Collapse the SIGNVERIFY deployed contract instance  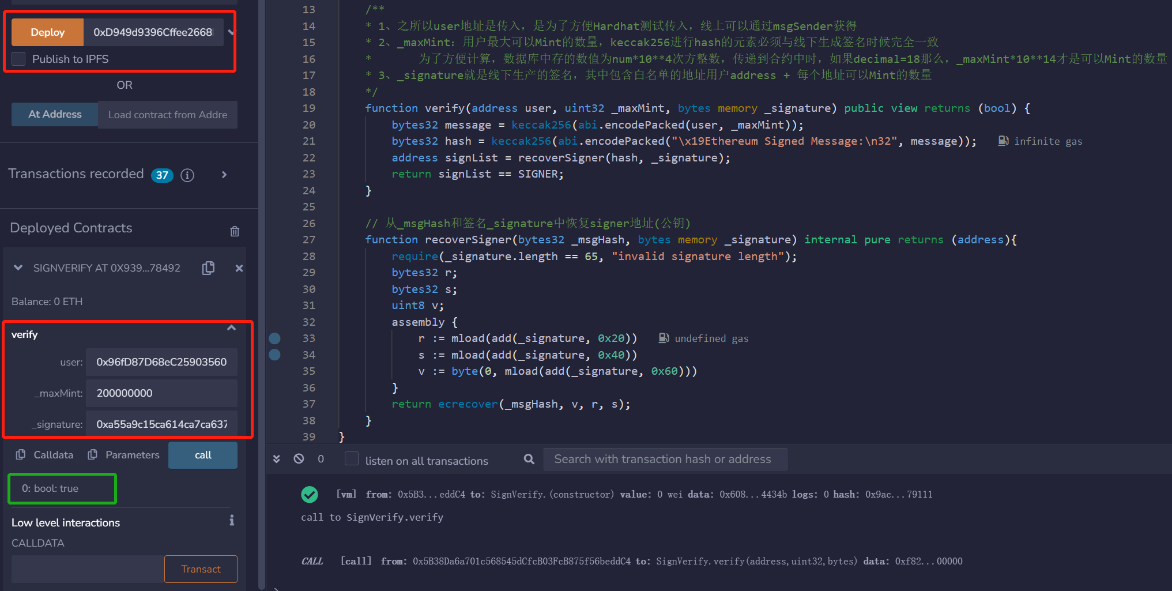pyautogui.click(x=18, y=268)
